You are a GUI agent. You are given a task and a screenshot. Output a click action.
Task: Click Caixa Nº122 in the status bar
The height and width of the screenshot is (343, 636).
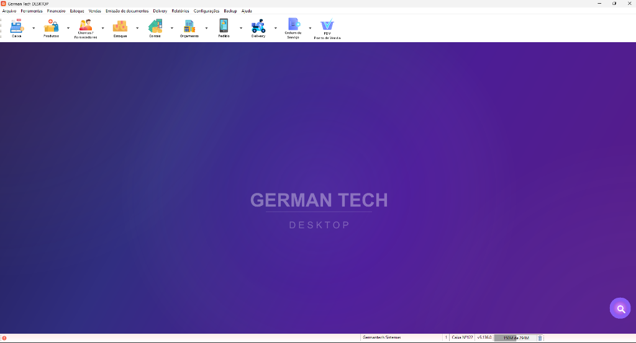(x=462, y=337)
